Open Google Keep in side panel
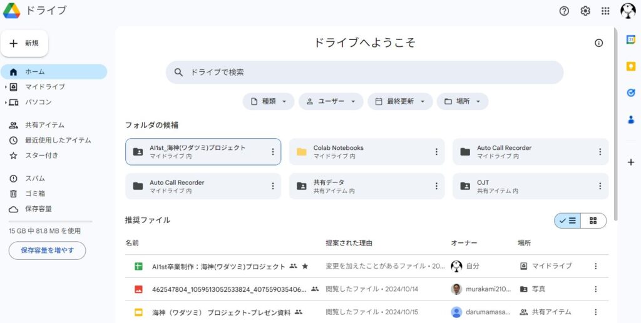The width and height of the screenshot is (641, 323). point(631,66)
